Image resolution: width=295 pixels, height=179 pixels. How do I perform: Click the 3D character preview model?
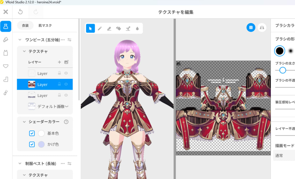[x=127, y=109]
